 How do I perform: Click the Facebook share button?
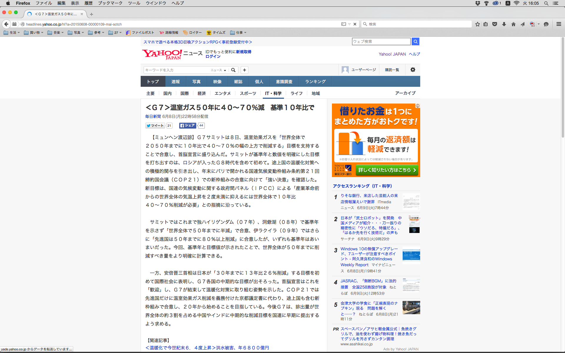187,126
